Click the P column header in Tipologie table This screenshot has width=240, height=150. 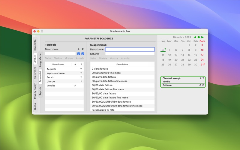coord(81,64)
